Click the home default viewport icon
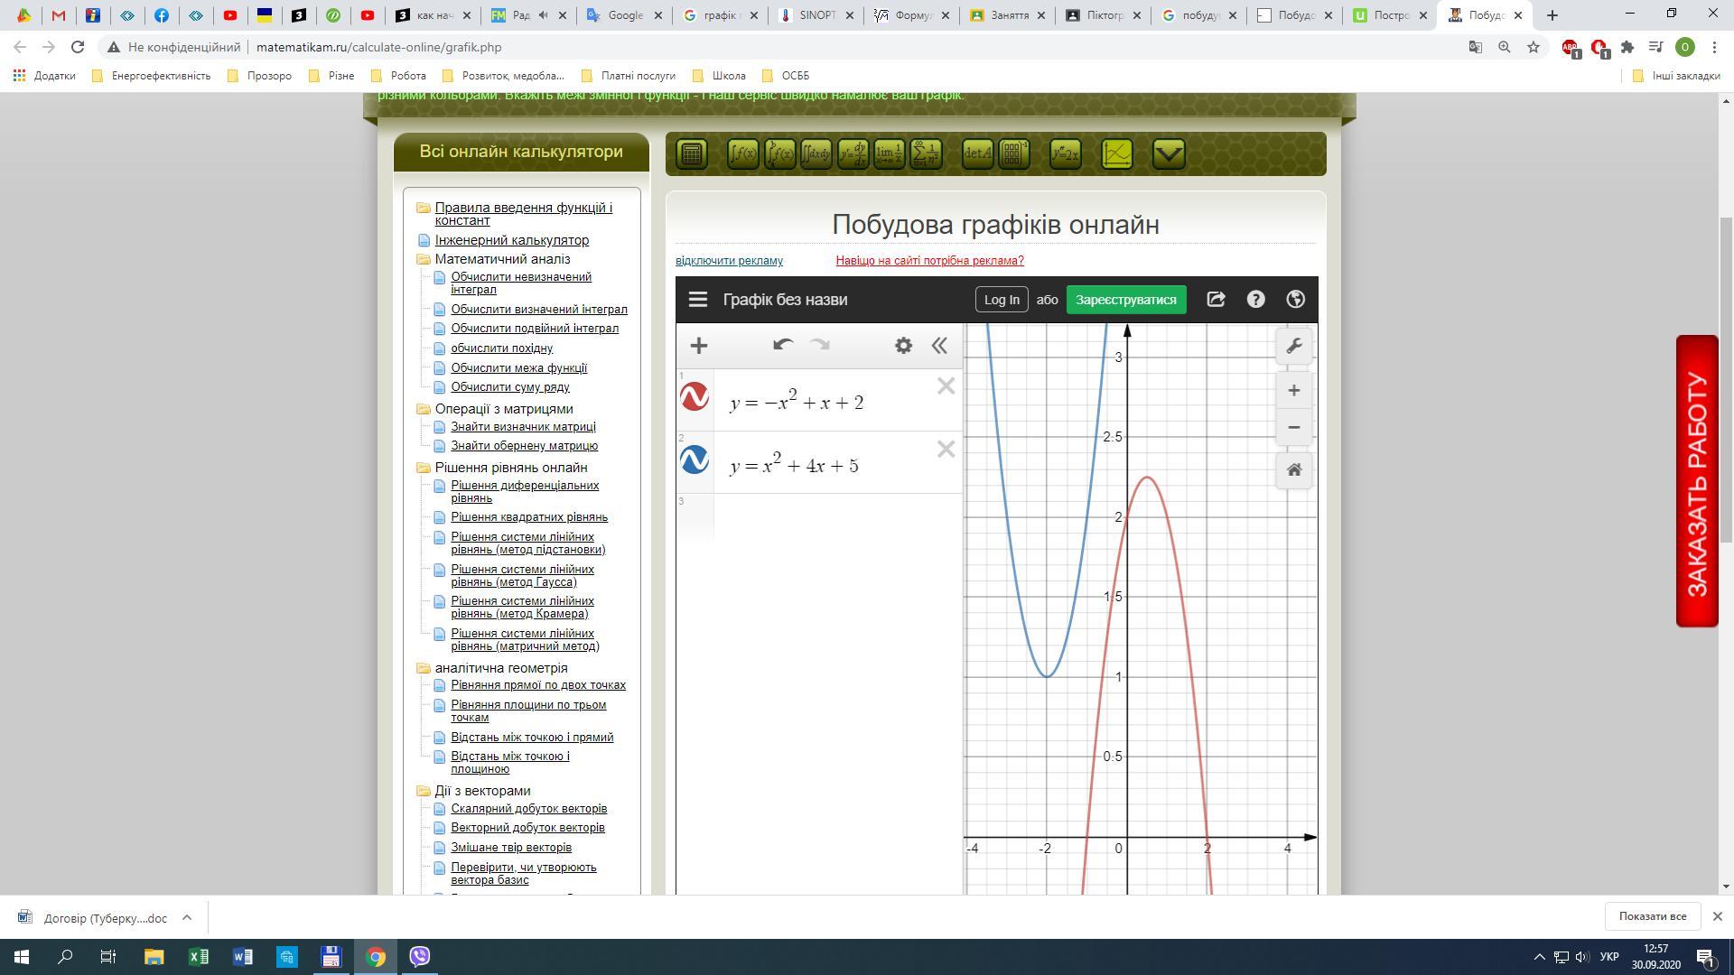 1293,470
